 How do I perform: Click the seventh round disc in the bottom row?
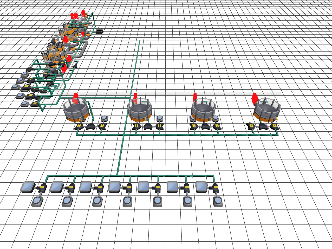click(x=217, y=201)
